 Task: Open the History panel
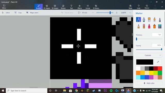coord(147,7)
